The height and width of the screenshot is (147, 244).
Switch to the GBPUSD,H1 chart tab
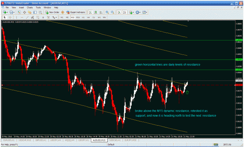click(41, 140)
